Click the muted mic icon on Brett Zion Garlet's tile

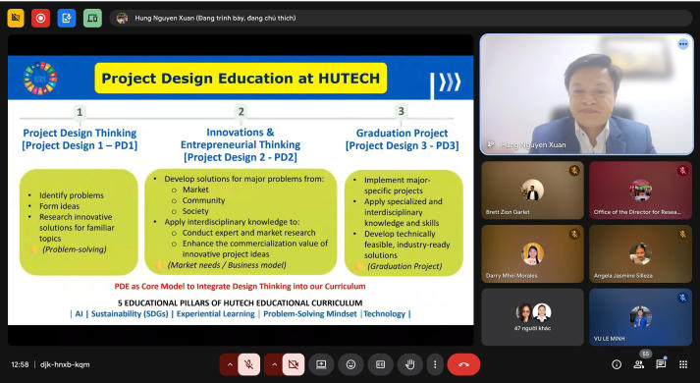574,170
